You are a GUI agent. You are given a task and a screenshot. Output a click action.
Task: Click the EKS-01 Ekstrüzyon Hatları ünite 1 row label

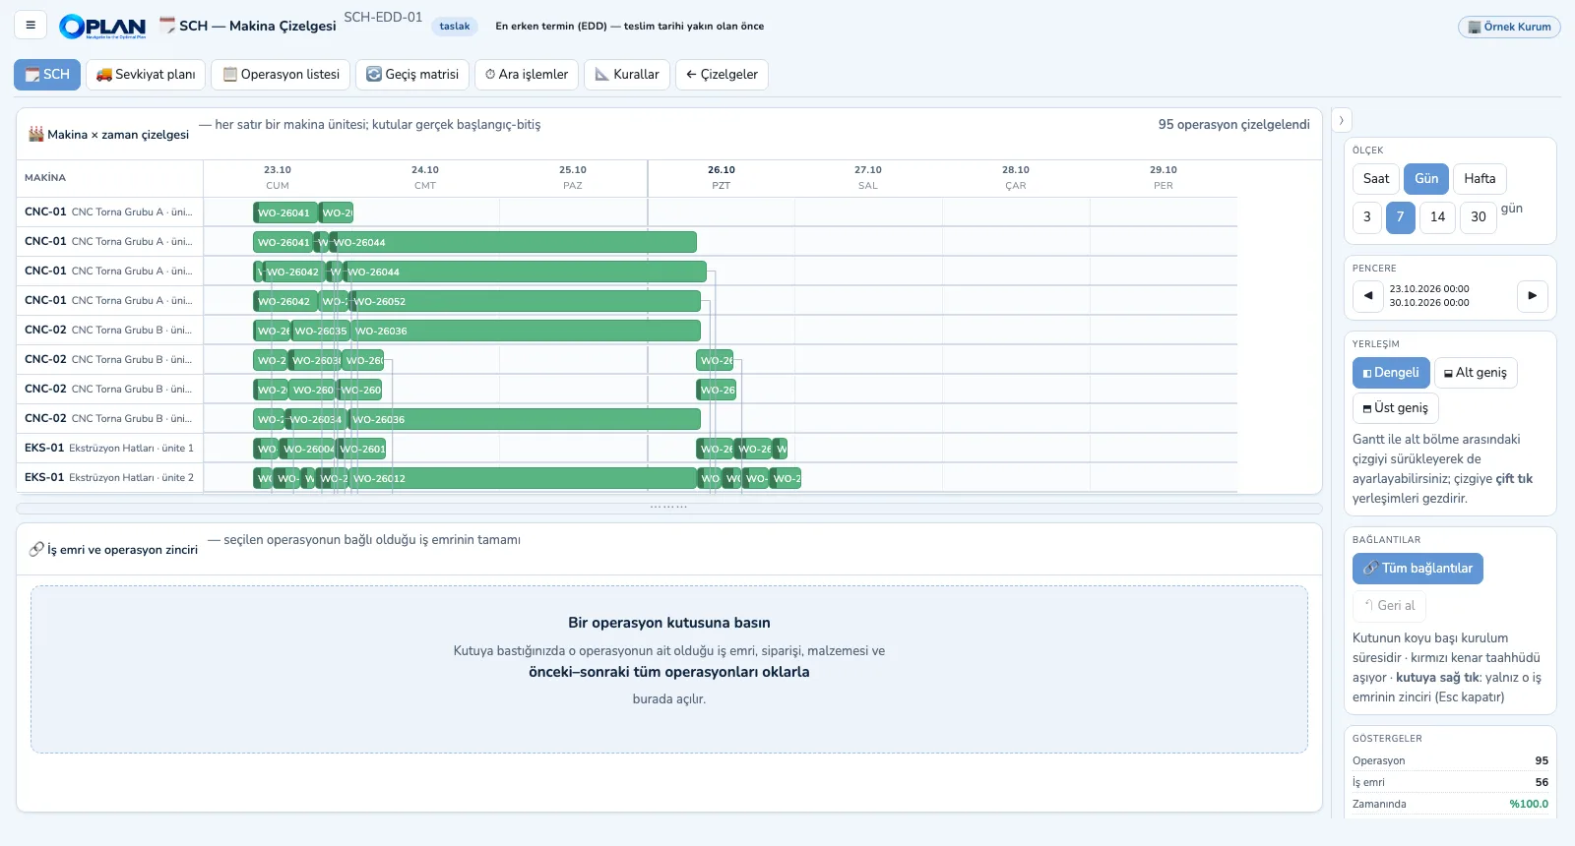pos(109,449)
